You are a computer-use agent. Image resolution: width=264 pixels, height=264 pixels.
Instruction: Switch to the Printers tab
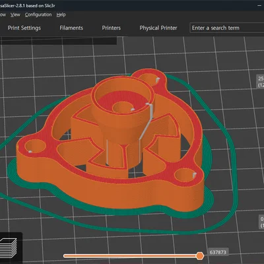112,28
